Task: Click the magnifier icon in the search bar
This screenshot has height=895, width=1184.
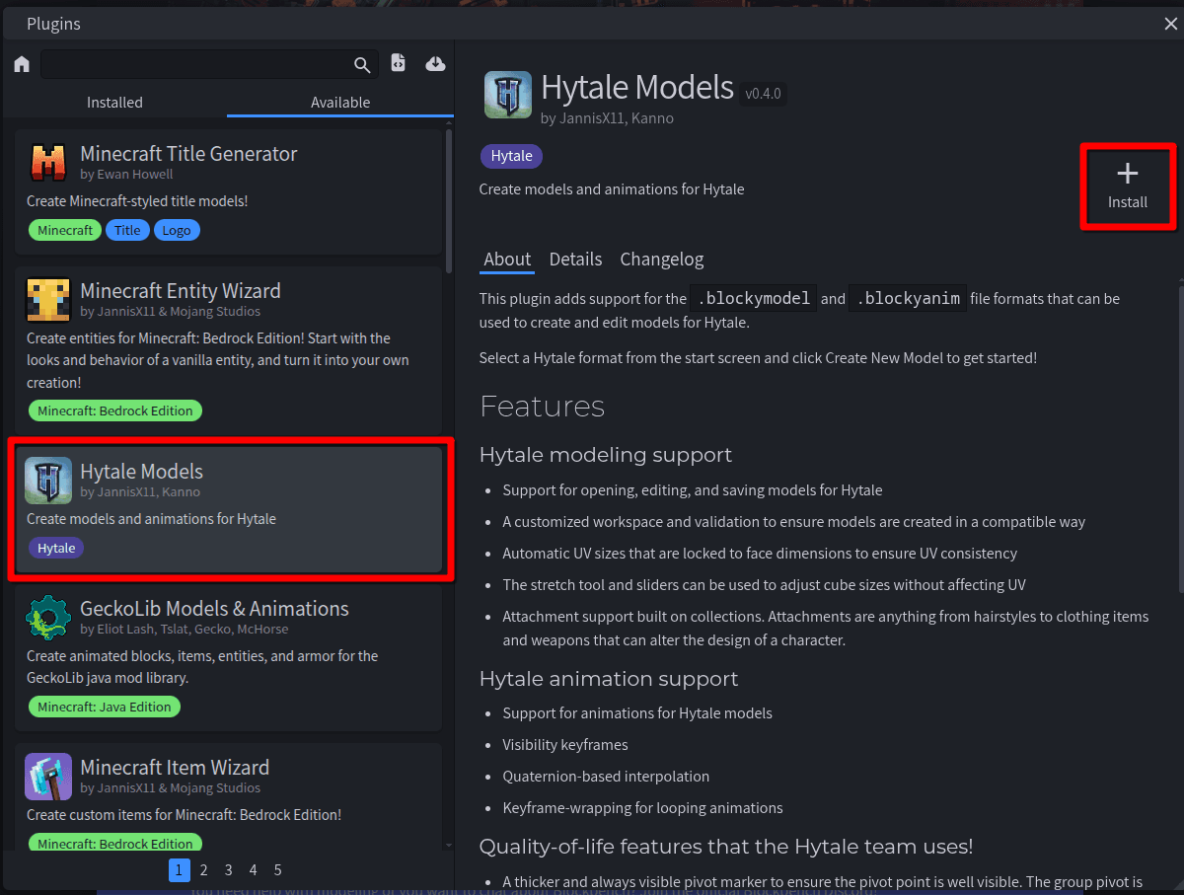Action: coord(361,63)
